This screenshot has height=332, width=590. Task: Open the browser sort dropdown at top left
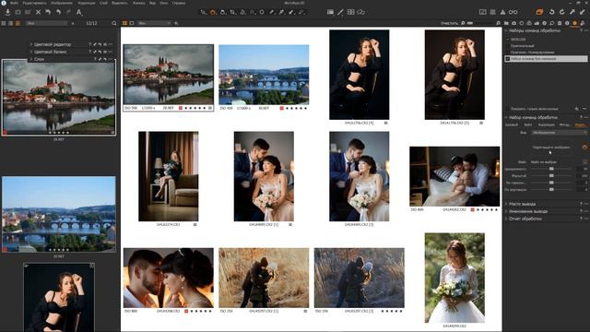coord(47,23)
